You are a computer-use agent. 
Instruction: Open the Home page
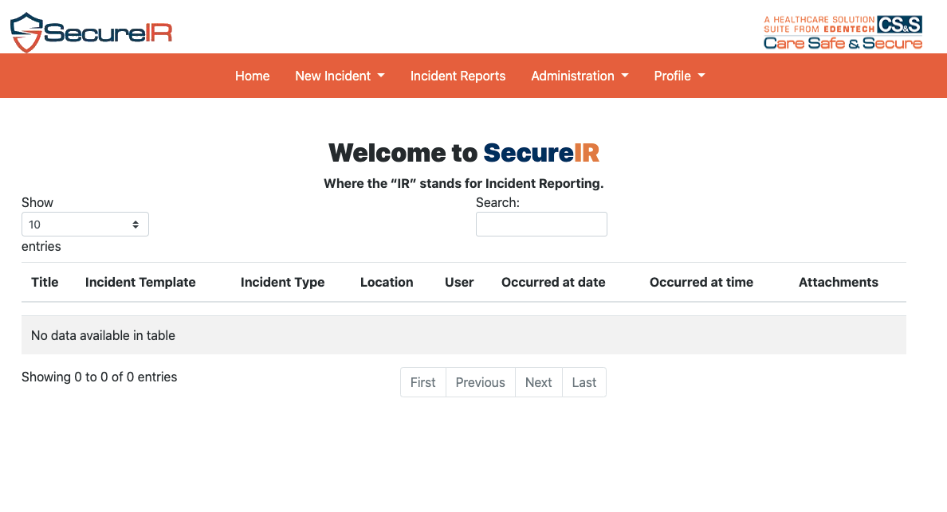pos(253,76)
